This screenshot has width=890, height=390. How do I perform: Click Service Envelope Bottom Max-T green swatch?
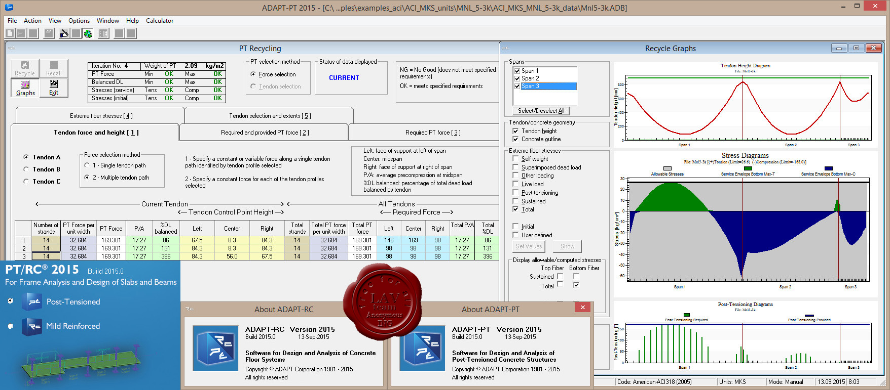click(748, 168)
